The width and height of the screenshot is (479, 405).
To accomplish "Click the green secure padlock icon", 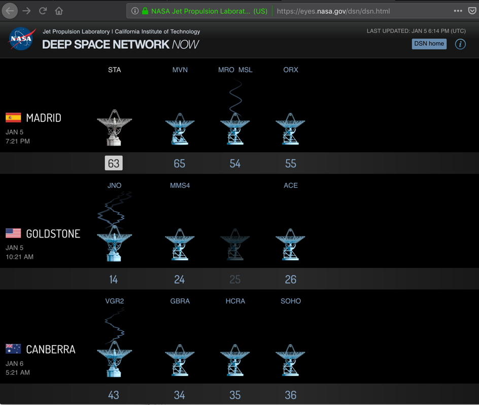I will 145,11.
